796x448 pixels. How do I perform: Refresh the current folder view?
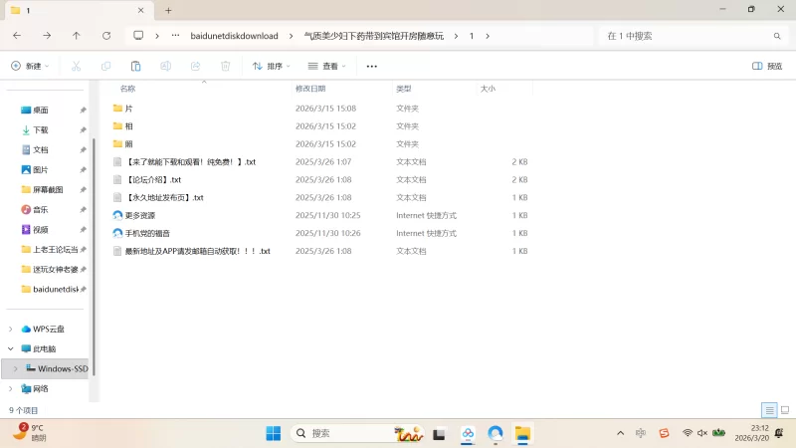pyautogui.click(x=106, y=36)
